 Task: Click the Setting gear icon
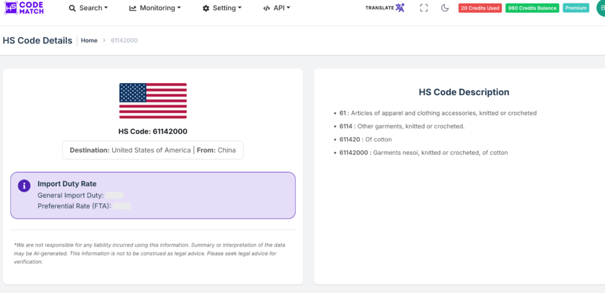pos(206,8)
